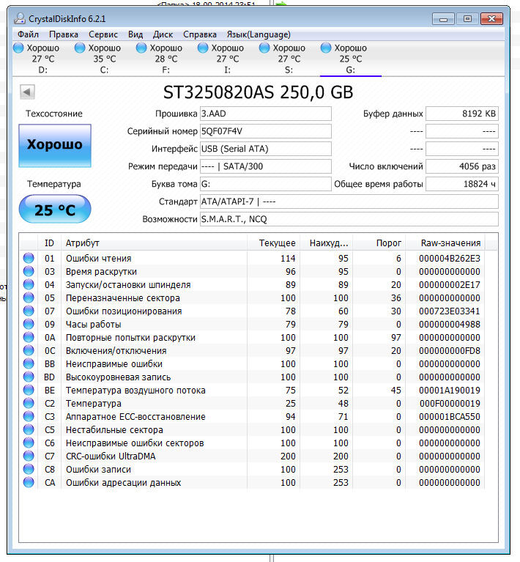The width and height of the screenshot is (520, 562).
Task: Click status orb for Переназначенные сектора row
Action: pyautogui.click(x=29, y=297)
